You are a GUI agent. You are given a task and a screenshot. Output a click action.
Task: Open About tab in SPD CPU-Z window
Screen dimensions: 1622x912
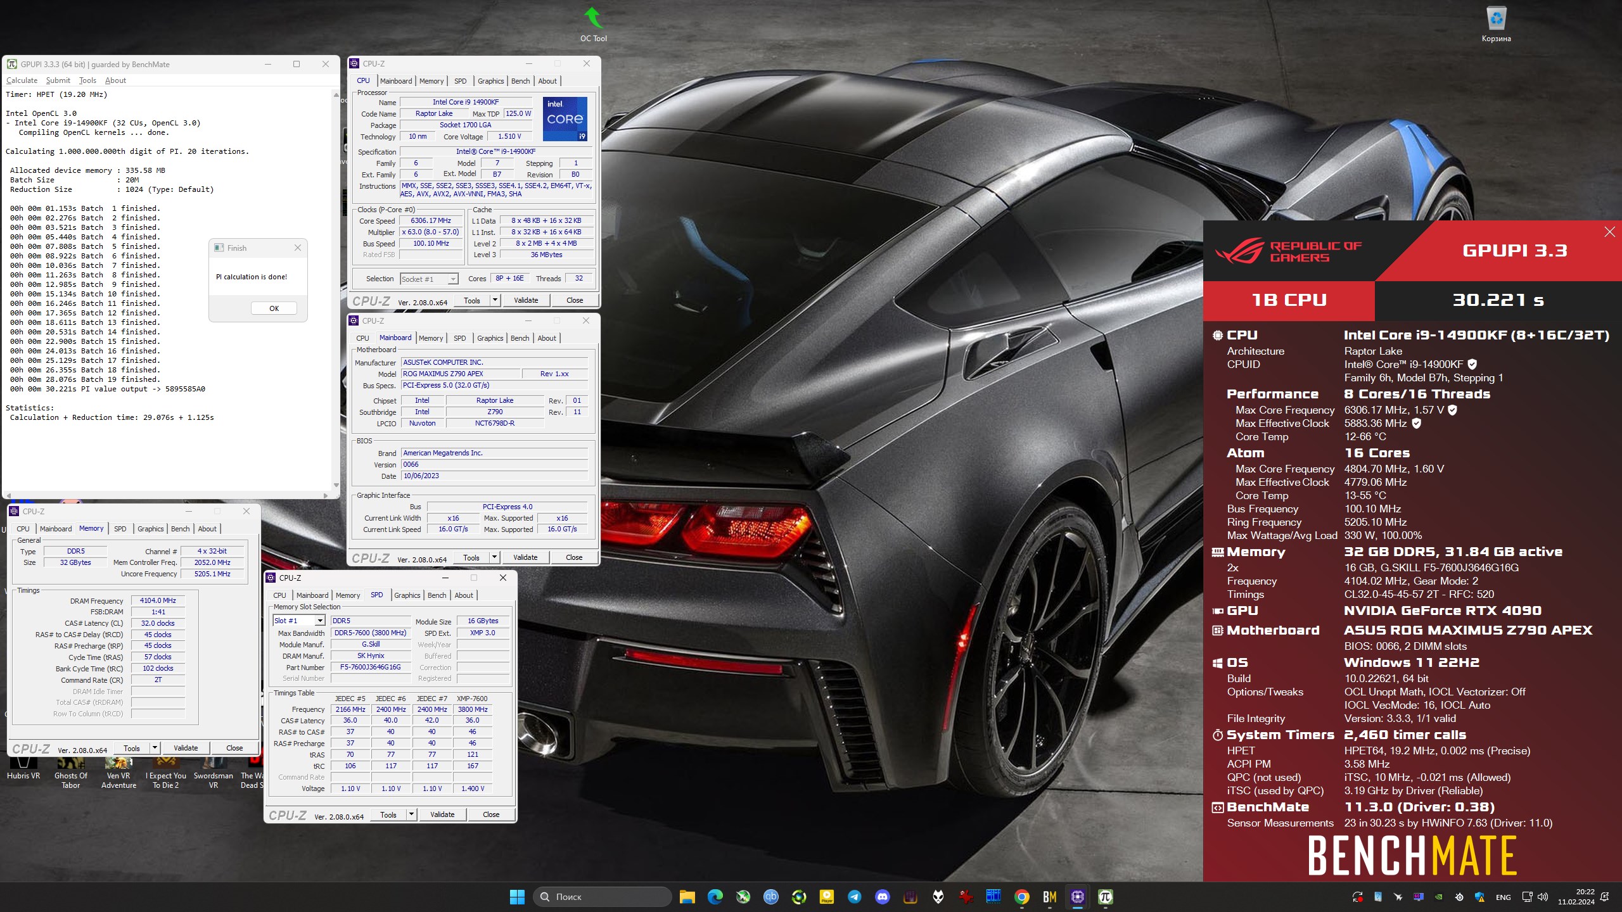point(464,595)
